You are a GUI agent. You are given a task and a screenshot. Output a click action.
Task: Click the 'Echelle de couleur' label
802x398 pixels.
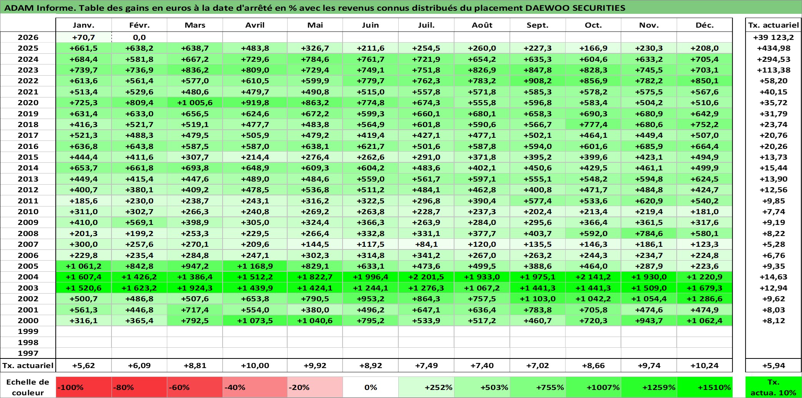coord(28,387)
